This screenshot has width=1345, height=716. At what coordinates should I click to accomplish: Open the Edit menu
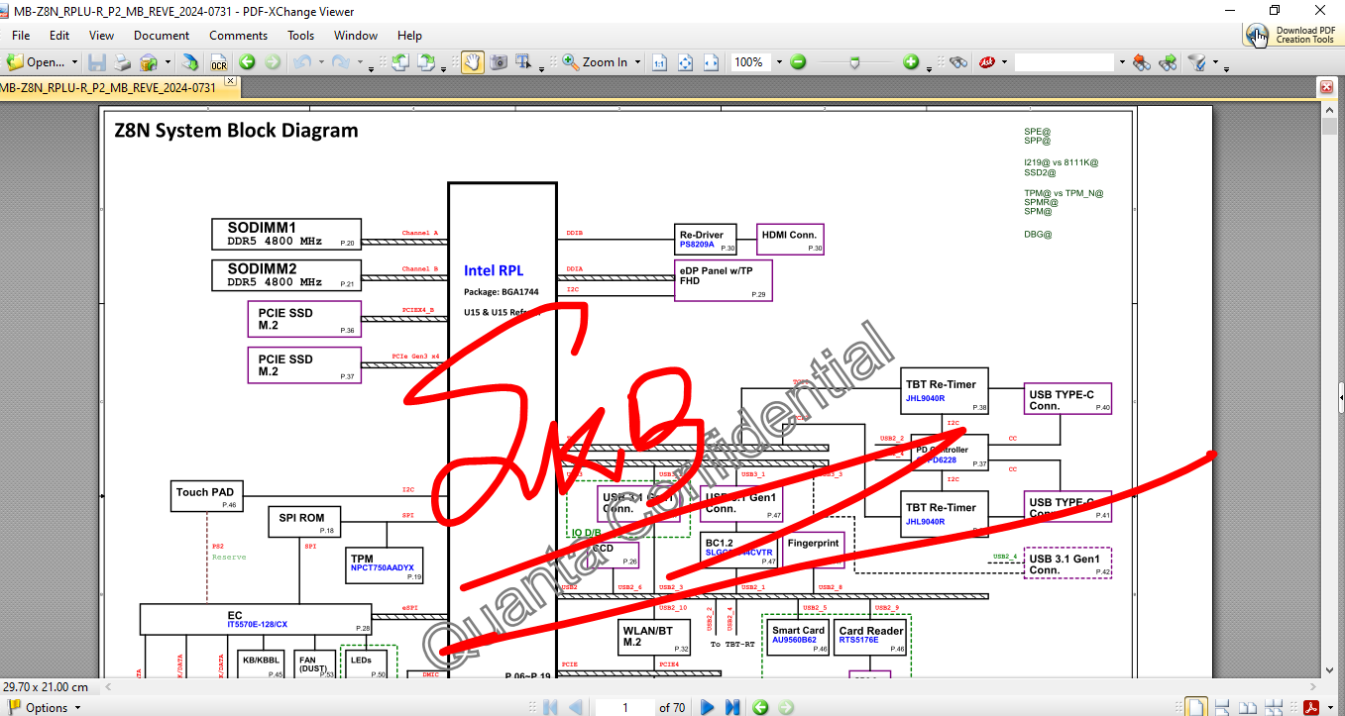pos(59,35)
